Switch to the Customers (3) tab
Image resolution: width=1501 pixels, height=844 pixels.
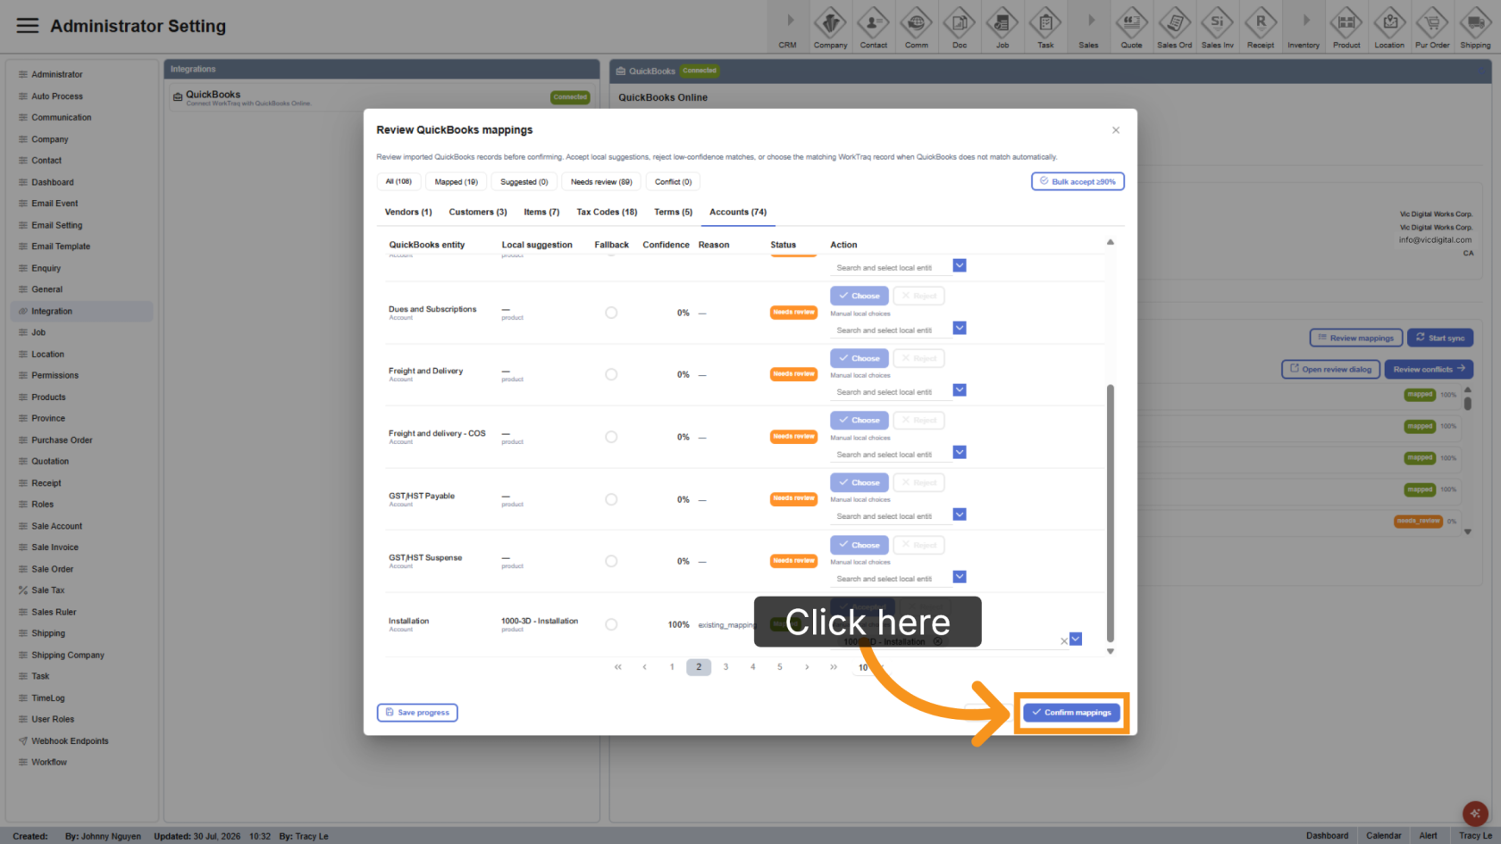(x=478, y=213)
